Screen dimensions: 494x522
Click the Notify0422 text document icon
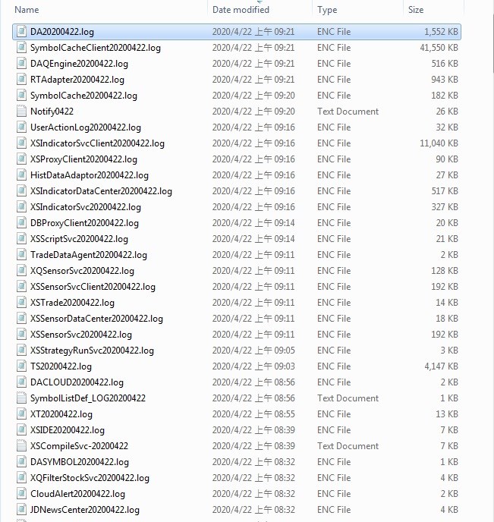pyautogui.click(x=21, y=112)
